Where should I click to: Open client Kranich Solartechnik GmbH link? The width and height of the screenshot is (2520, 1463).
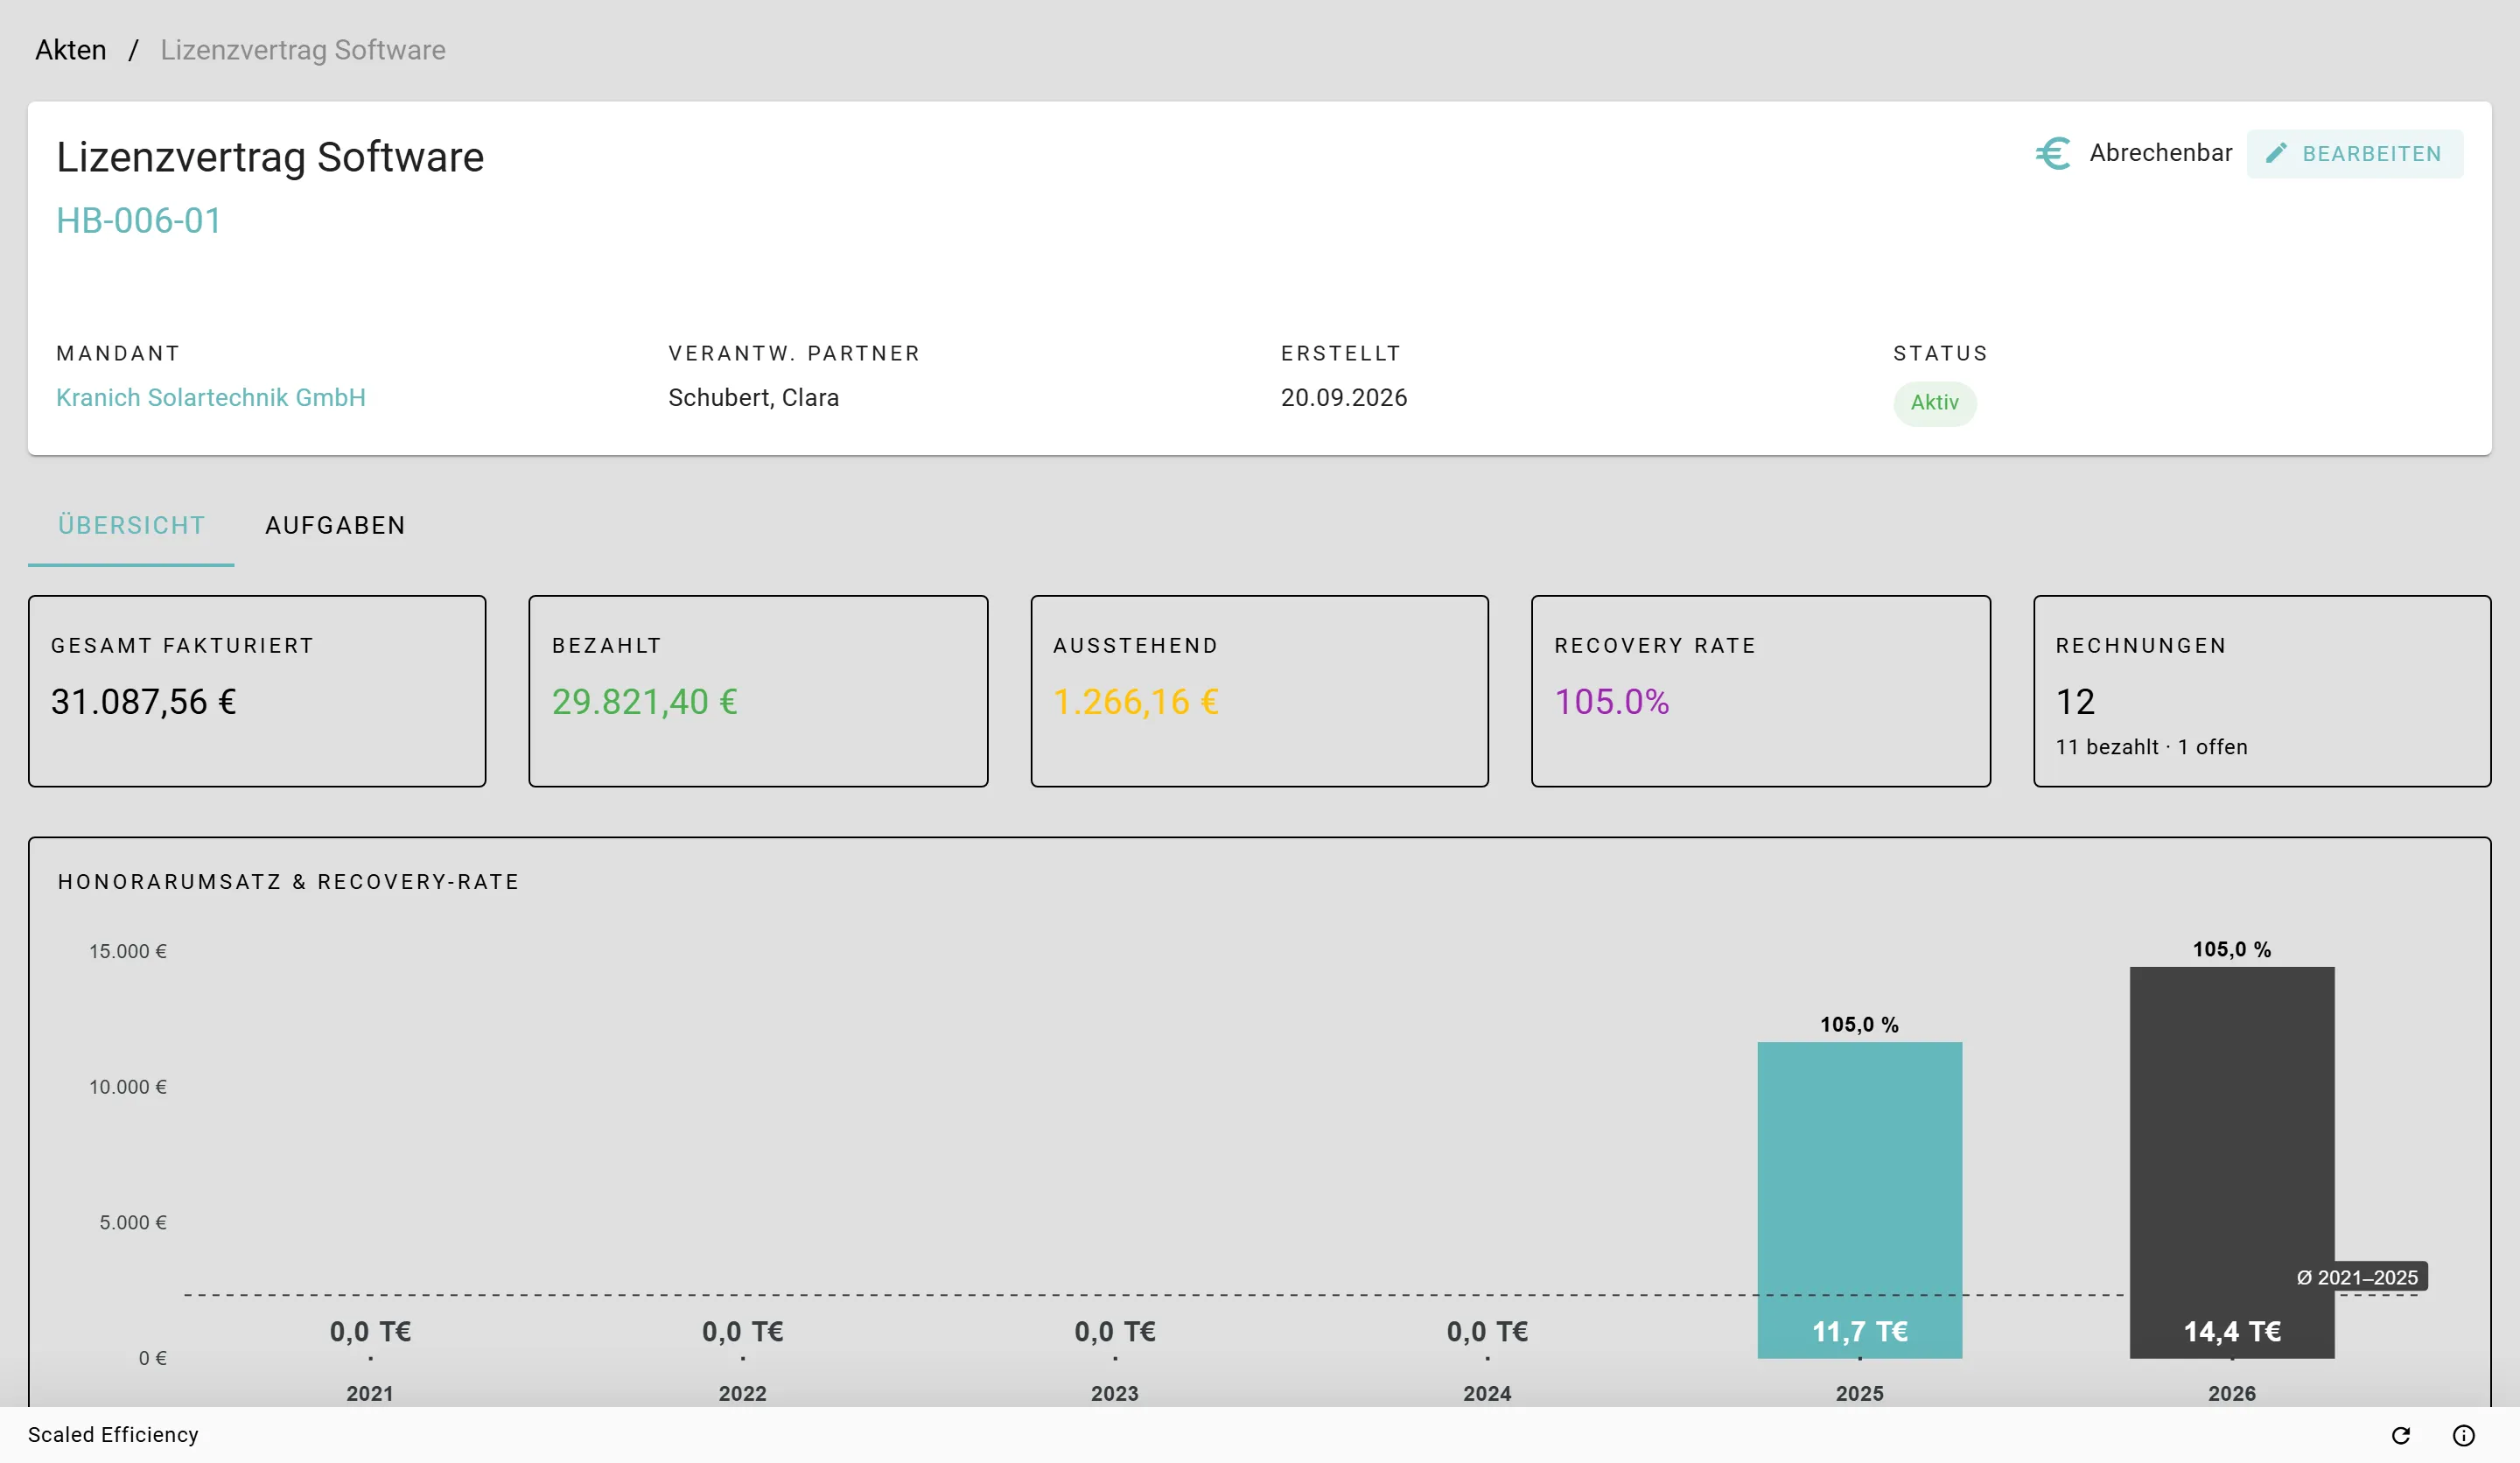[x=211, y=397]
